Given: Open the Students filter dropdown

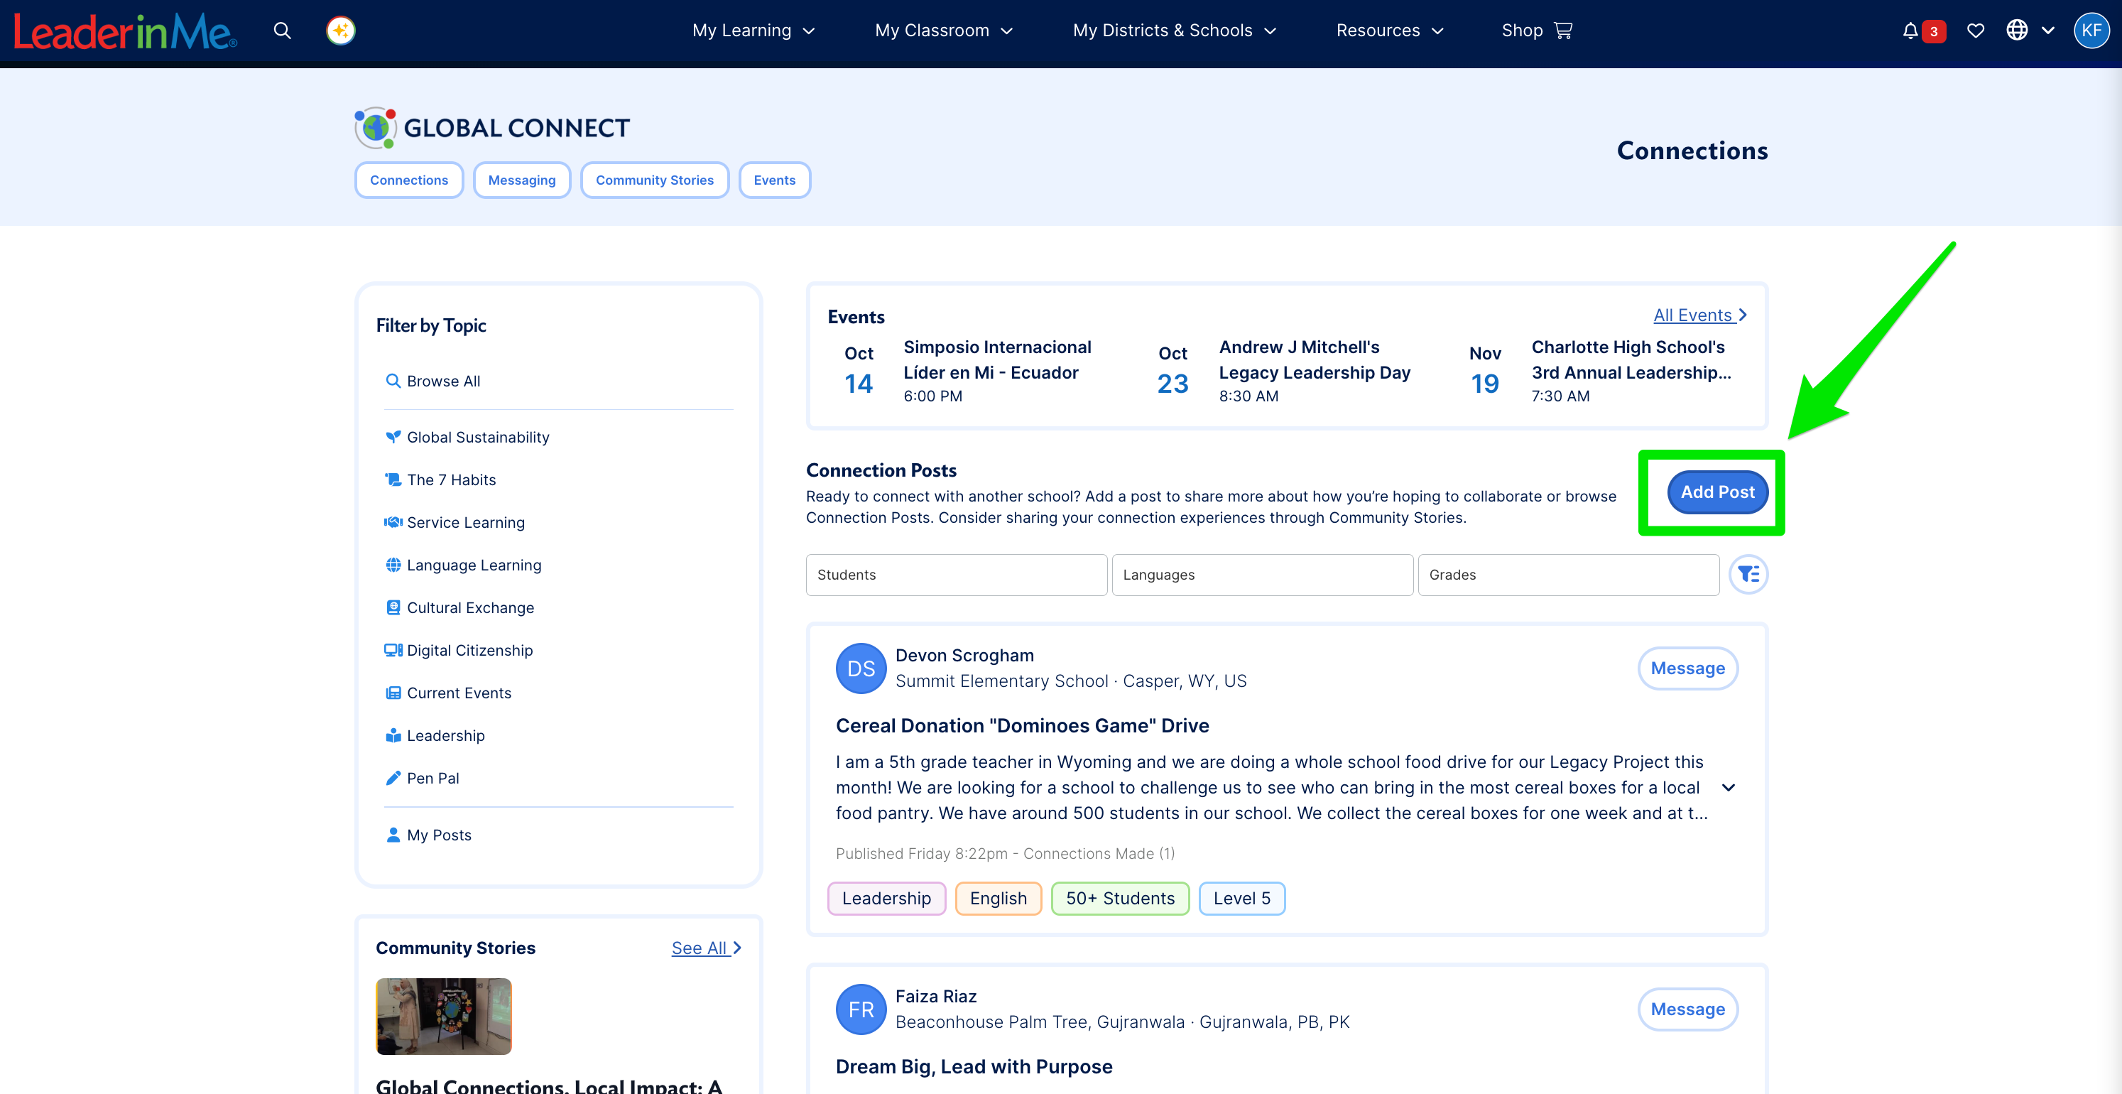Looking at the screenshot, I should click(957, 575).
